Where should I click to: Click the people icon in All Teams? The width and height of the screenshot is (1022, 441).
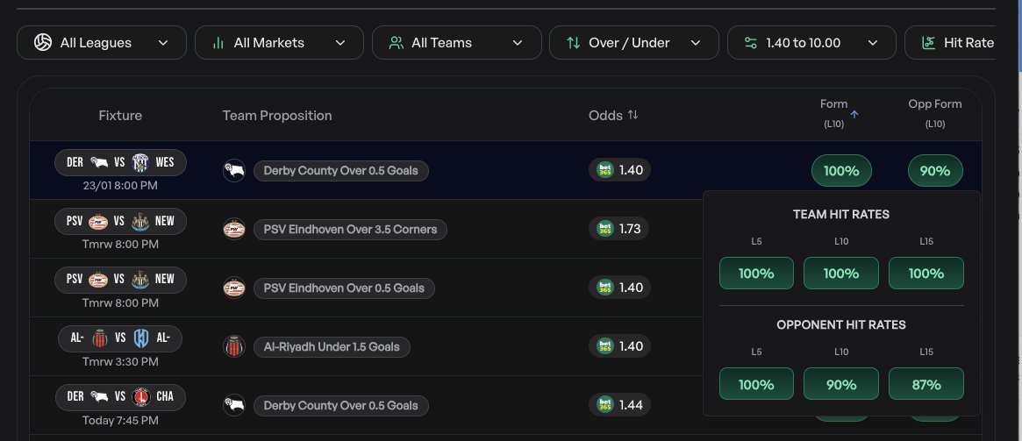[396, 43]
